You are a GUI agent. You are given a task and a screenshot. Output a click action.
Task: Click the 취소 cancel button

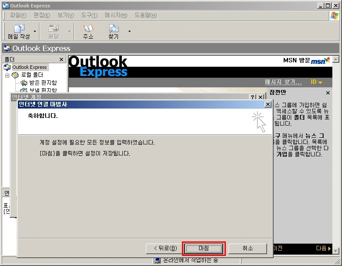click(248, 248)
